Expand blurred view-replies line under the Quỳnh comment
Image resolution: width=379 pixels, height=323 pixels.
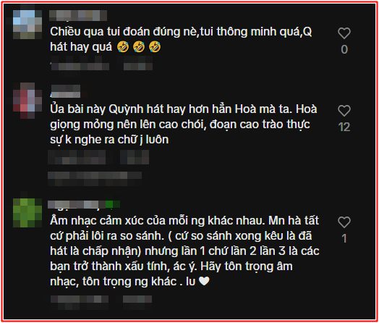point(95,179)
